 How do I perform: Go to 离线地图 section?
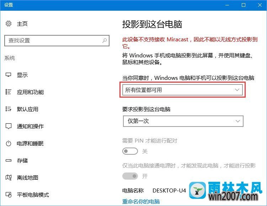tap(27, 178)
